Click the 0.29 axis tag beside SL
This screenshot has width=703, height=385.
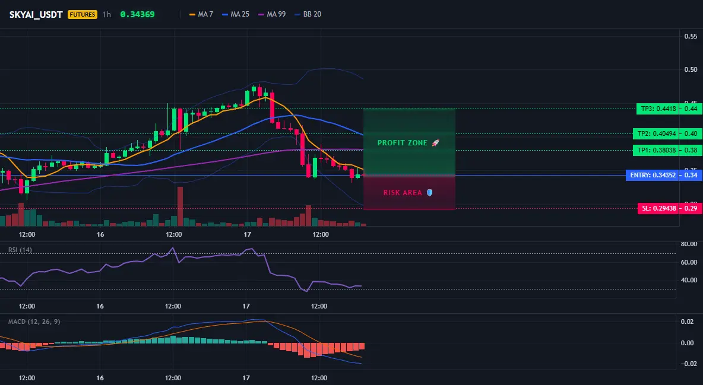click(691, 208)
